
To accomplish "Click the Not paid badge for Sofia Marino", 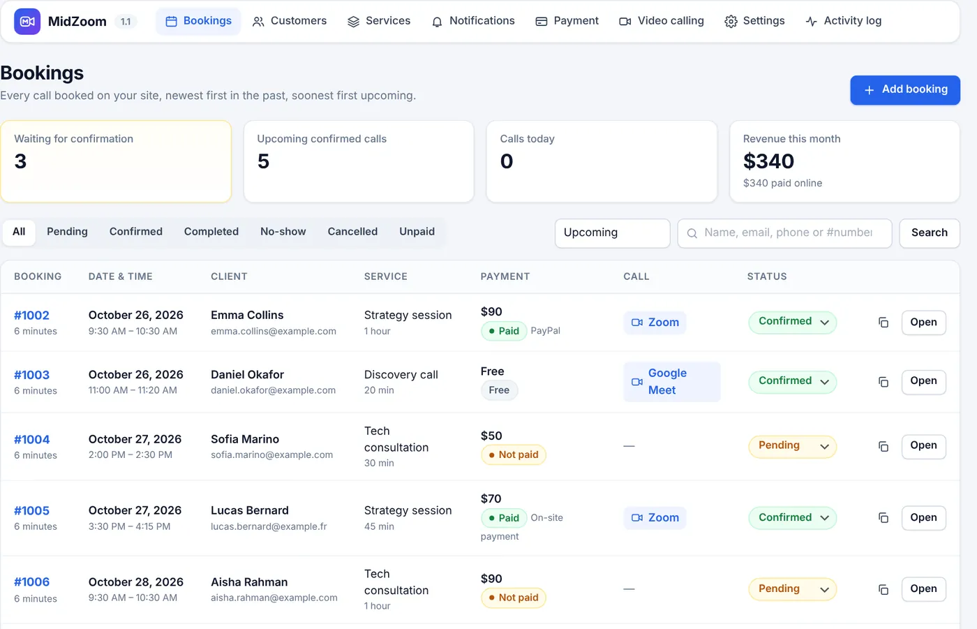I will coord(514,454).
